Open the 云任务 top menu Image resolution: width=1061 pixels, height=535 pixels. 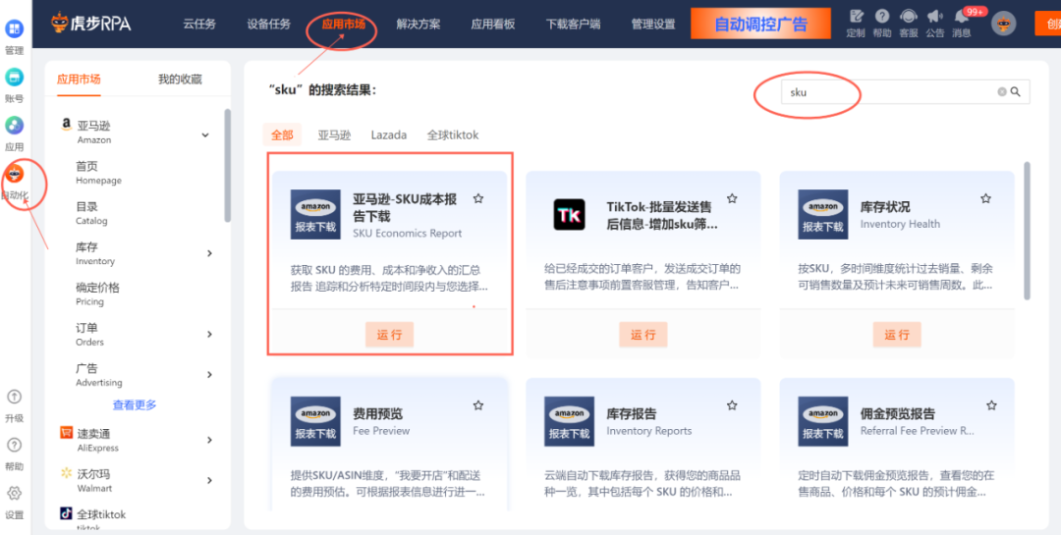(x=199, y=25)
